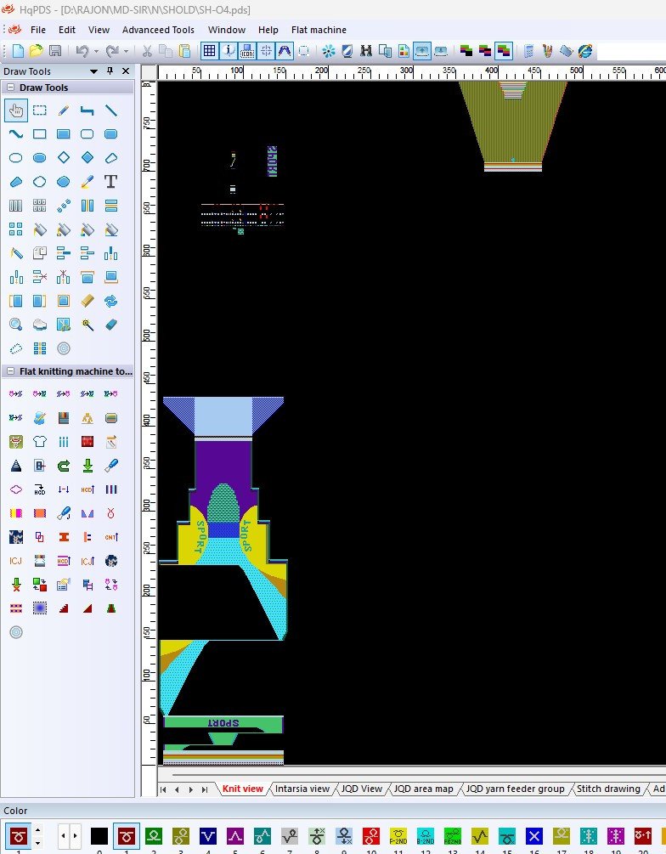Open the undo history dropdown arrow
Image resolution: width=666 pixels, height=854 pixels.
[x=96, y=51]
